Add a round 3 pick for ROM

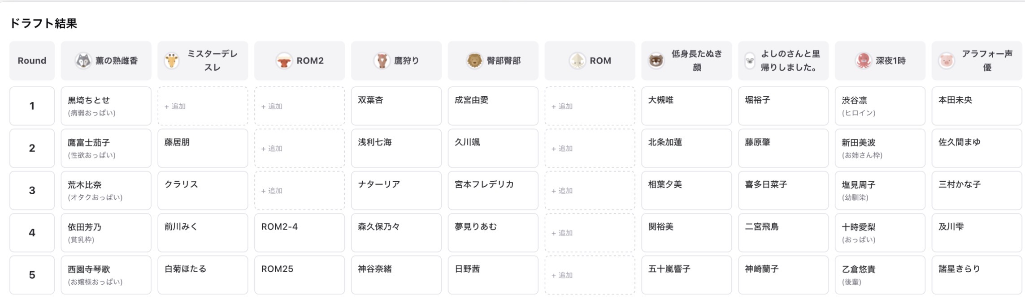[x=590, y=191]
